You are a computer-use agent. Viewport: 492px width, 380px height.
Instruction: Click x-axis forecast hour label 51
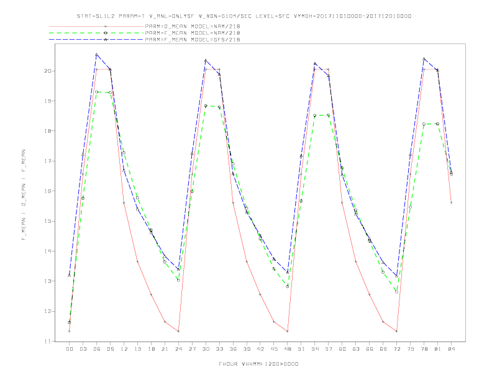click(x=301, y=349)
